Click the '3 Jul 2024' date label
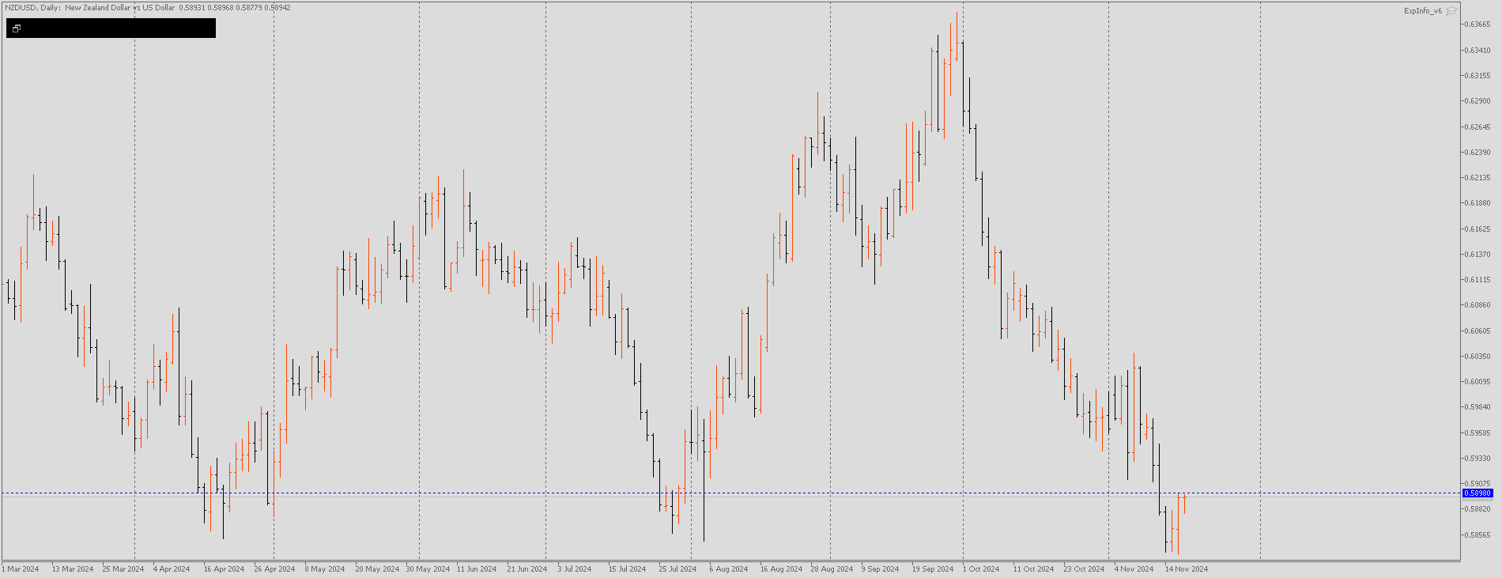Image resolution: width=1502 pixels, height=578 pixels. (x=575, y=569)
